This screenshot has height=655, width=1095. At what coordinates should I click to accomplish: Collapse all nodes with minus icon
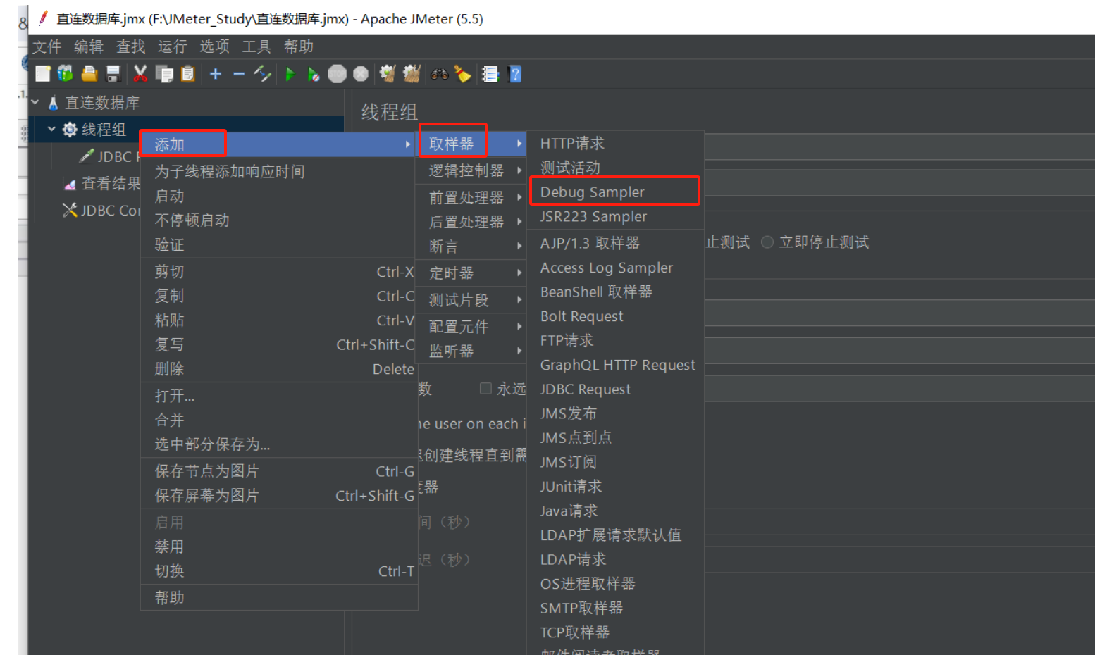click(239, 74)
